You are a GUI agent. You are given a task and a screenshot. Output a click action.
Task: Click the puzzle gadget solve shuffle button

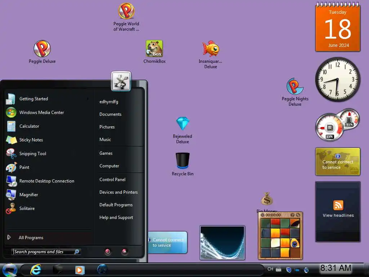coord(298,215)
